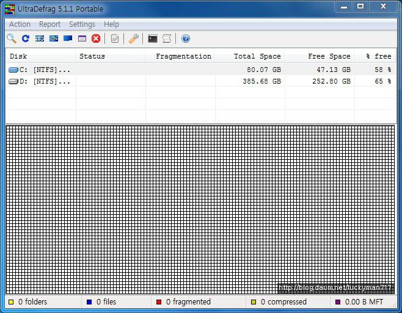This screenshot has height=313, width=402.
Task: Click the C: drive icon
Action: tap(13, 70)
